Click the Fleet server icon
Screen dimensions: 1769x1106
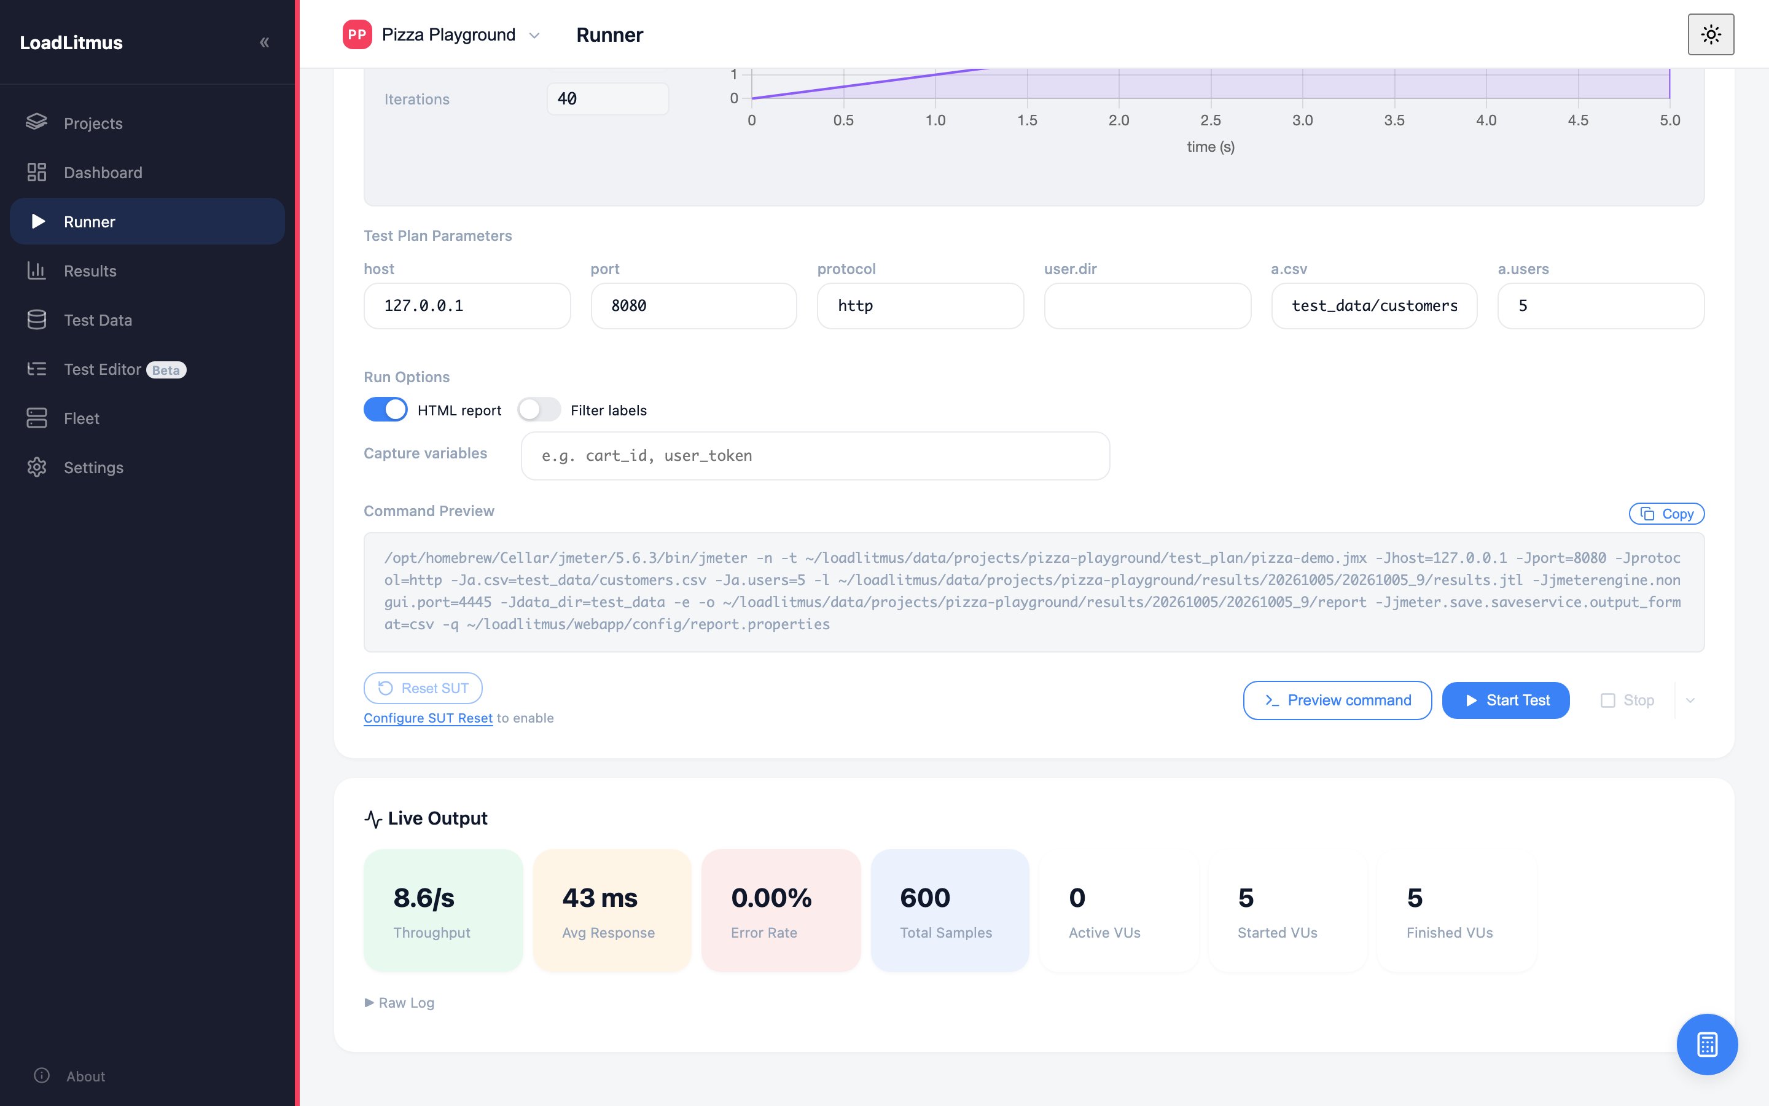37,418
